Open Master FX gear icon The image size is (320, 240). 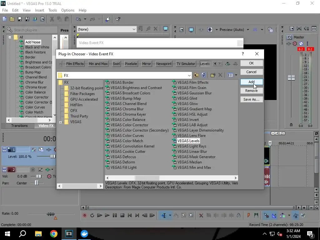tap(295, 43)
